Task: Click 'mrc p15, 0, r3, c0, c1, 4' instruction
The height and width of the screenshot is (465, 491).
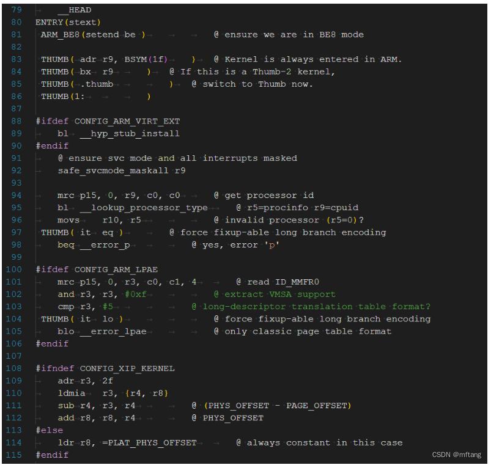Action: (x=127, y=282)
